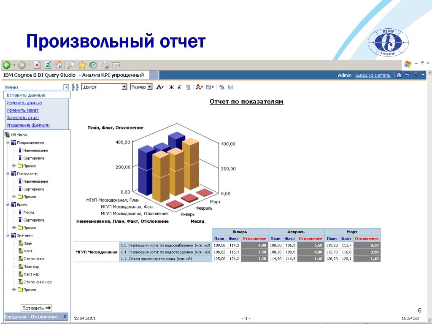Click the KPI Simple package icon

[x=7, y=135]
